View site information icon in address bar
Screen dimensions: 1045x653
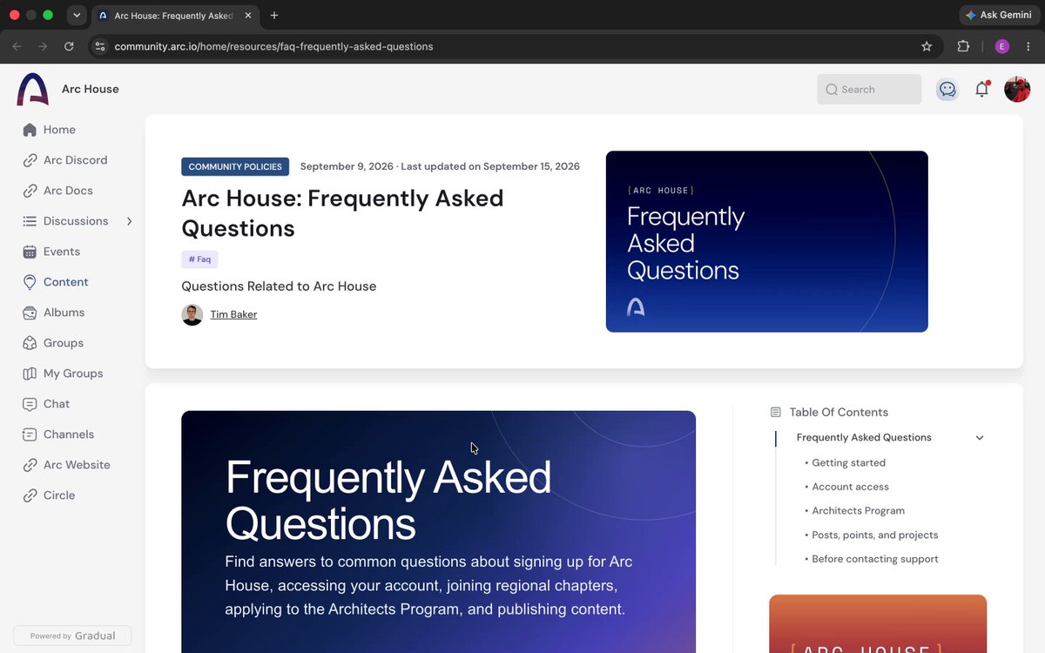pos(99,46)
